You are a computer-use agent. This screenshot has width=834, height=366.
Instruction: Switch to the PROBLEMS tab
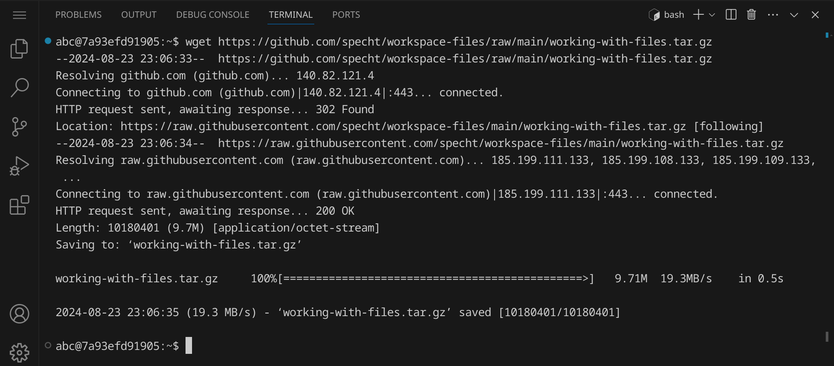pos(78,15)
